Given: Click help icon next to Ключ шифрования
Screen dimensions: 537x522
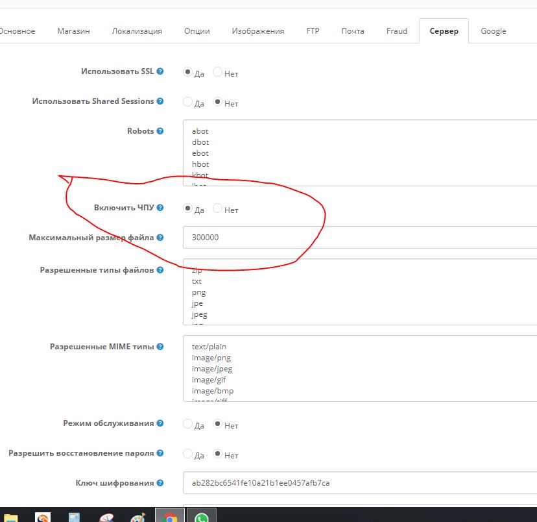Looking at the screenshot, I should click(160, 483).
